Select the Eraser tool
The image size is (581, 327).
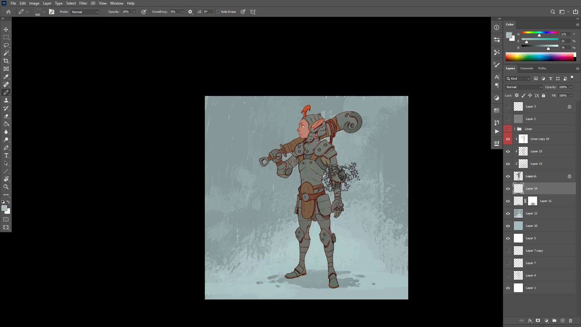tap(6, 116)
